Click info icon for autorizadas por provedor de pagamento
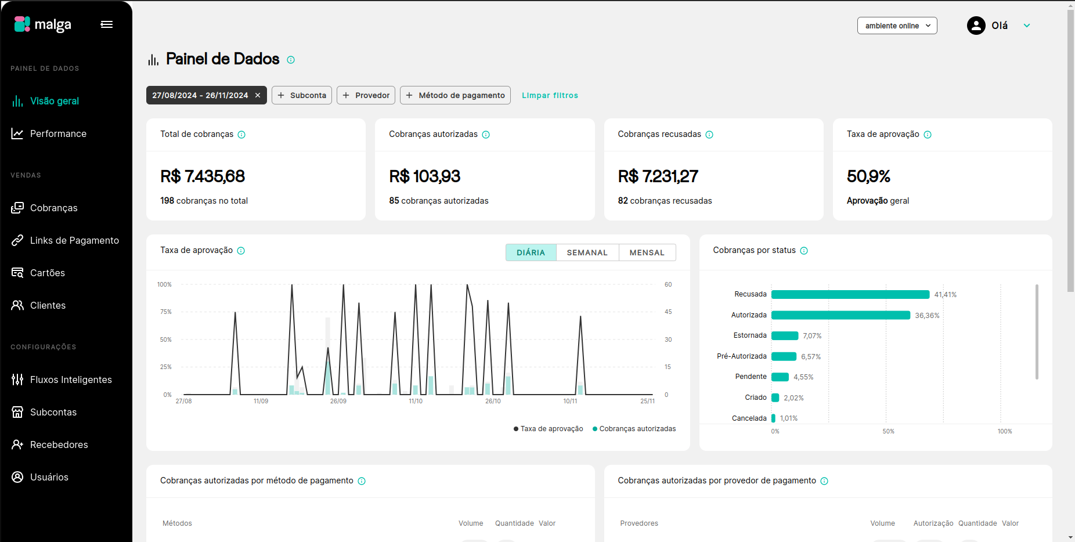The height and width of the screenshot is (542, 1075). 824,481
